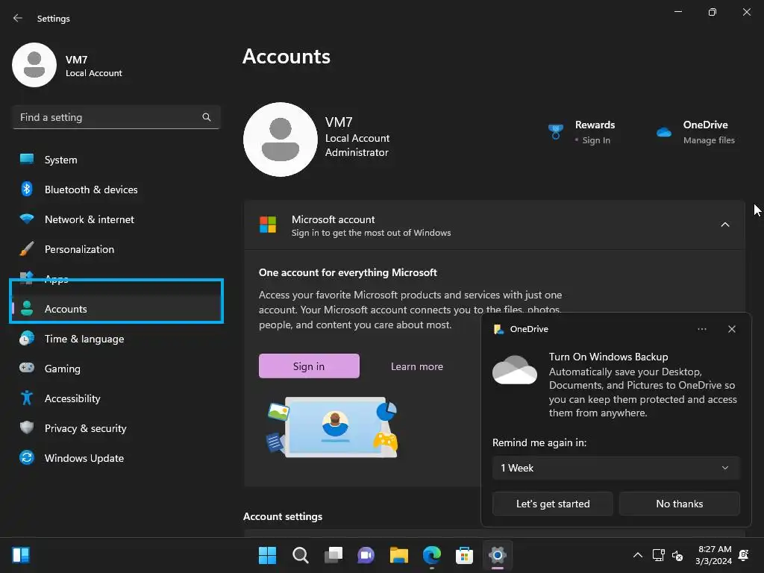This screenshot has height=573, width=764.
Task: Click the Accessibility figure icon
Action: 27,398
